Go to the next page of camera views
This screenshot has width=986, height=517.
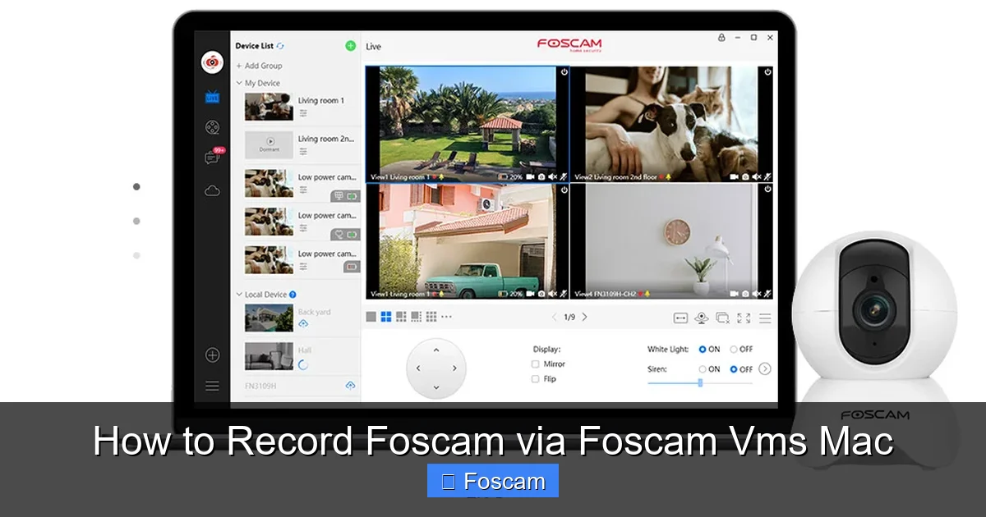click(585, 317)
